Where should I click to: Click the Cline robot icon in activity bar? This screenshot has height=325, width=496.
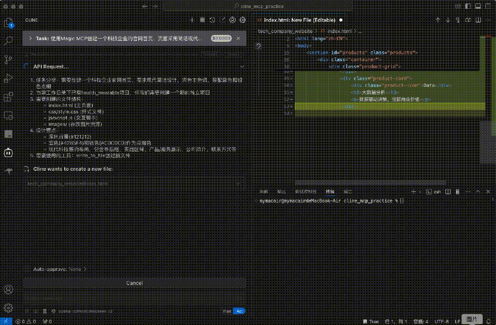pyautogui.click(x=8, y=153)
